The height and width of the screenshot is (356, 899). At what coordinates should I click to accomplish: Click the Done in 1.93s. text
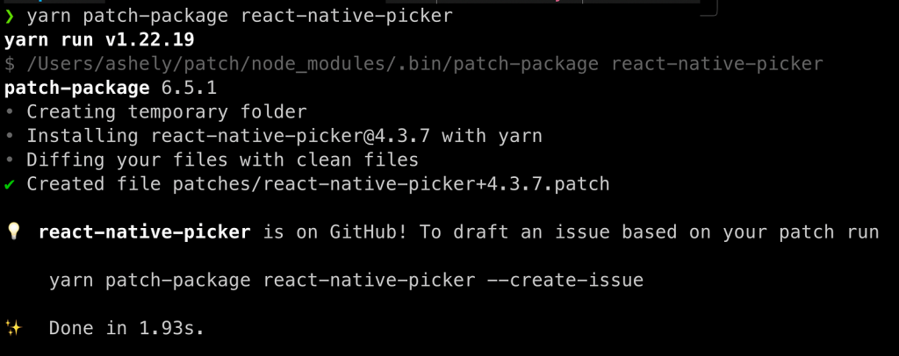pos(126,328)
